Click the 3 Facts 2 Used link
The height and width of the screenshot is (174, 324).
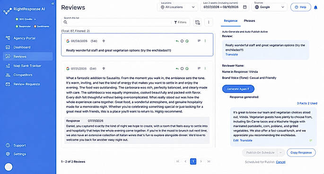(x=307, y=104)
